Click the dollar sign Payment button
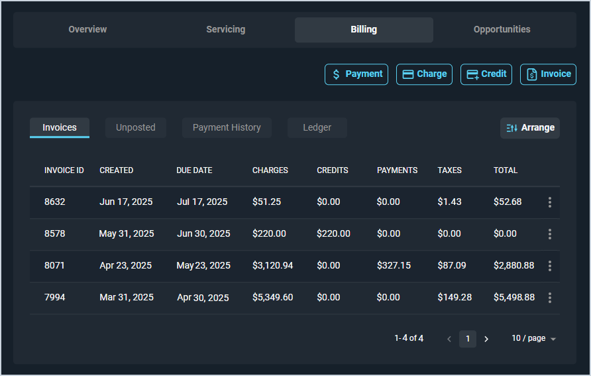591x376 pixels. coord(356,74)
